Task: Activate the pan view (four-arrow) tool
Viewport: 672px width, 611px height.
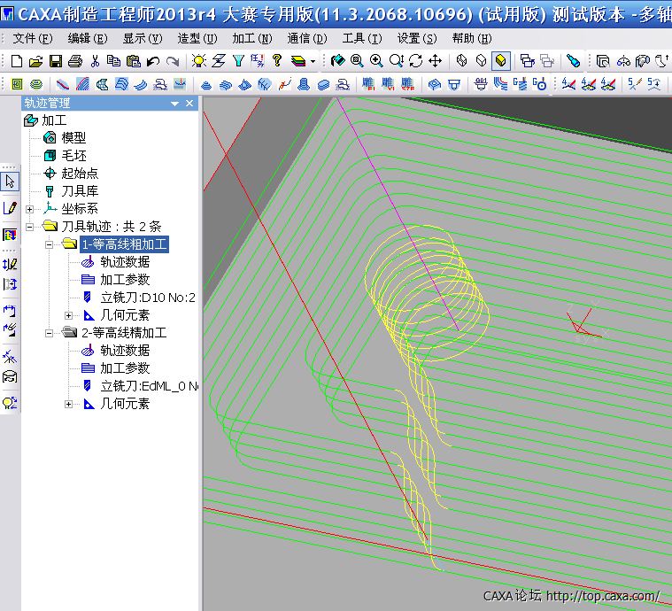Action: point(435,61)
